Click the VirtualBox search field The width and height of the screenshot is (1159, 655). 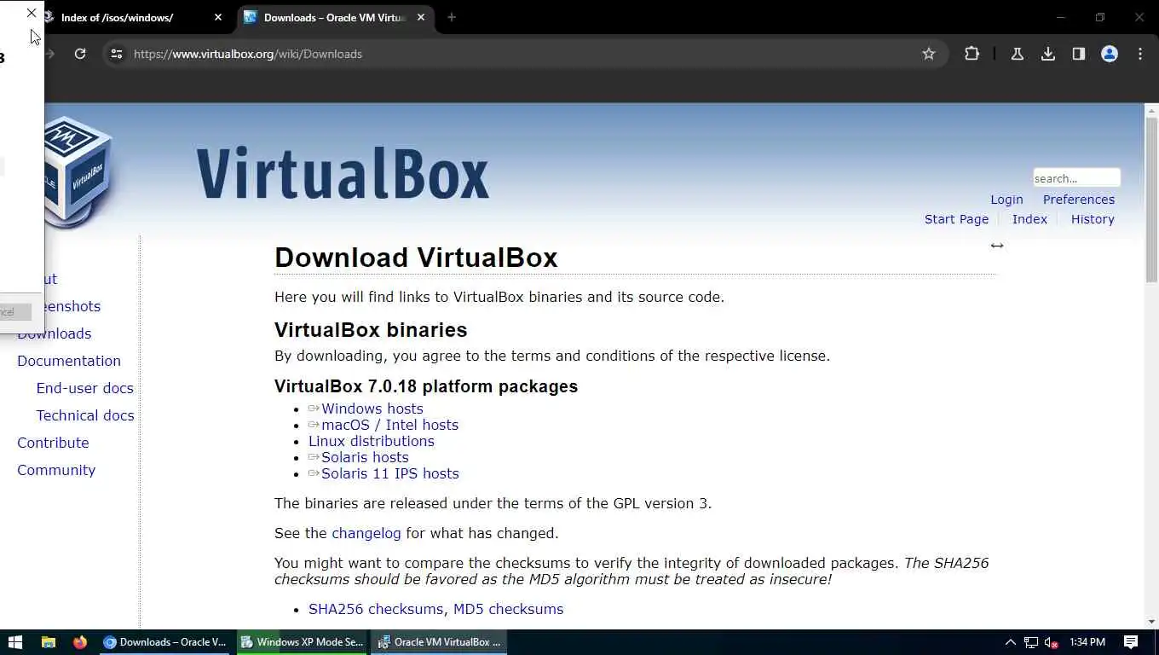tap(1076, 177)
